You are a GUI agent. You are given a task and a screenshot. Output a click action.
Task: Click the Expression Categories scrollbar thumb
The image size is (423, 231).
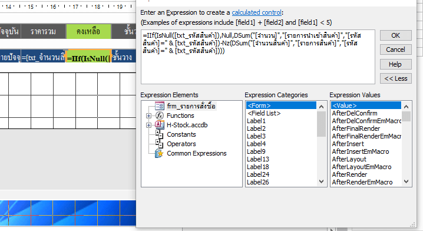click(x=321, y=124)
